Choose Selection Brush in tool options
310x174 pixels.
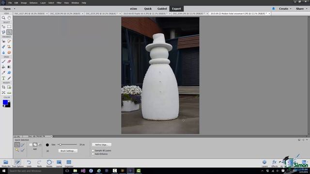click(23, 145)
